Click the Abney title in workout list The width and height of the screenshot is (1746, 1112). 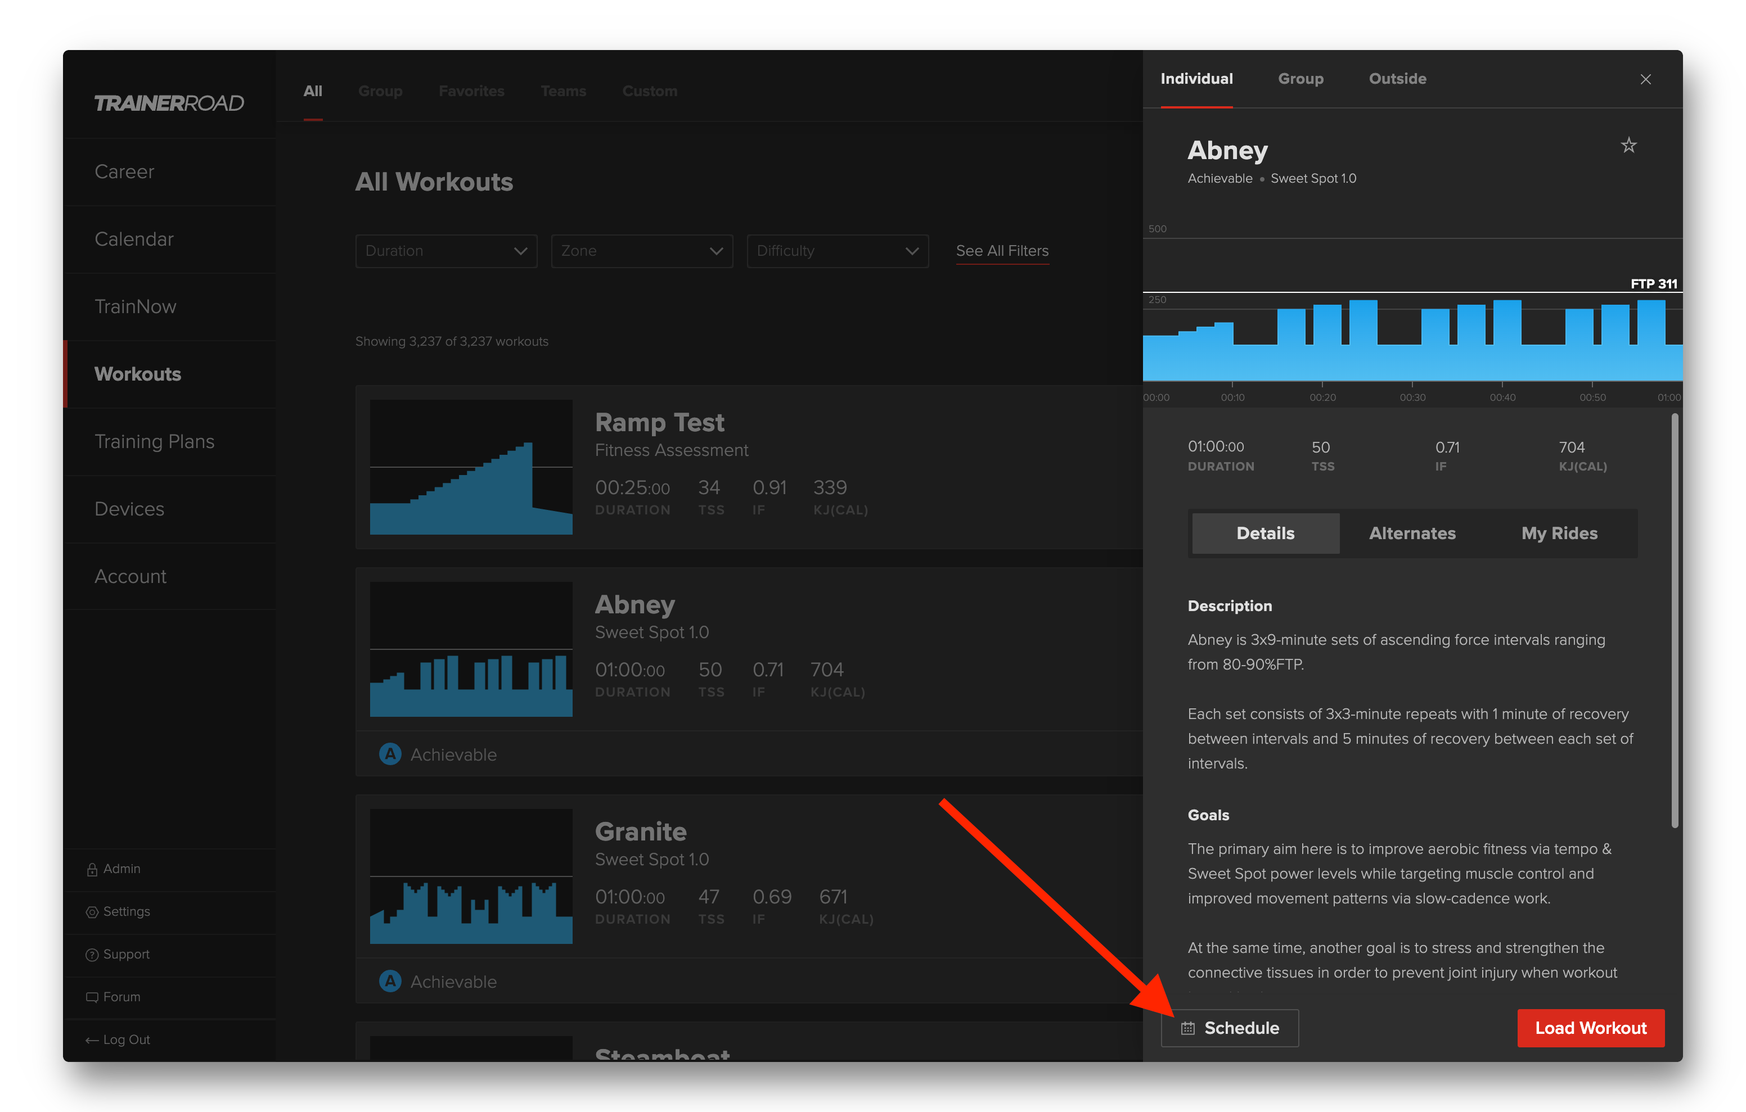click(x=634, y=604)
